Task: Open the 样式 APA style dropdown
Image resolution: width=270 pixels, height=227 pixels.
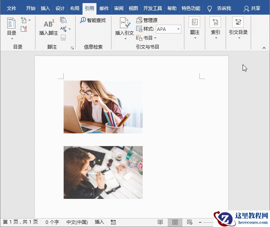Action: coord(179,29)
